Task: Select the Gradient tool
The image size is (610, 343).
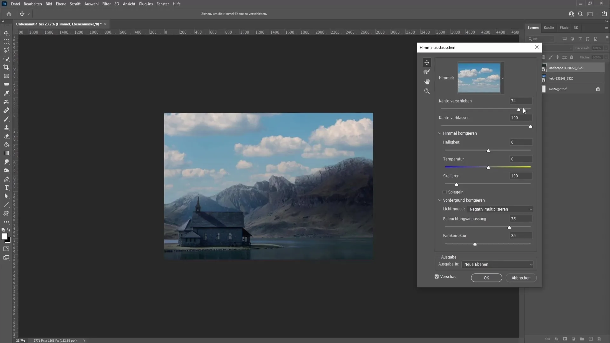Action: point(6,153)
